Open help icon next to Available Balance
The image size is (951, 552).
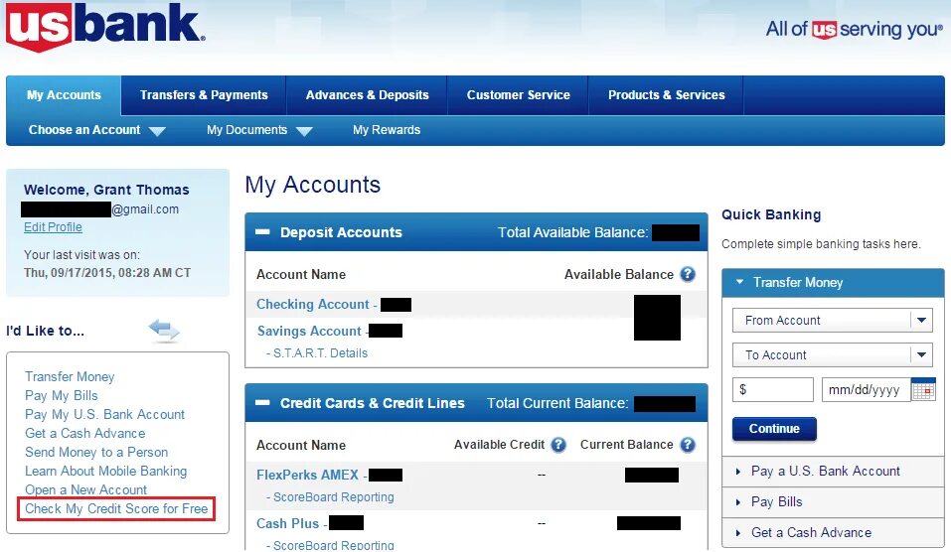click(688, 274)
